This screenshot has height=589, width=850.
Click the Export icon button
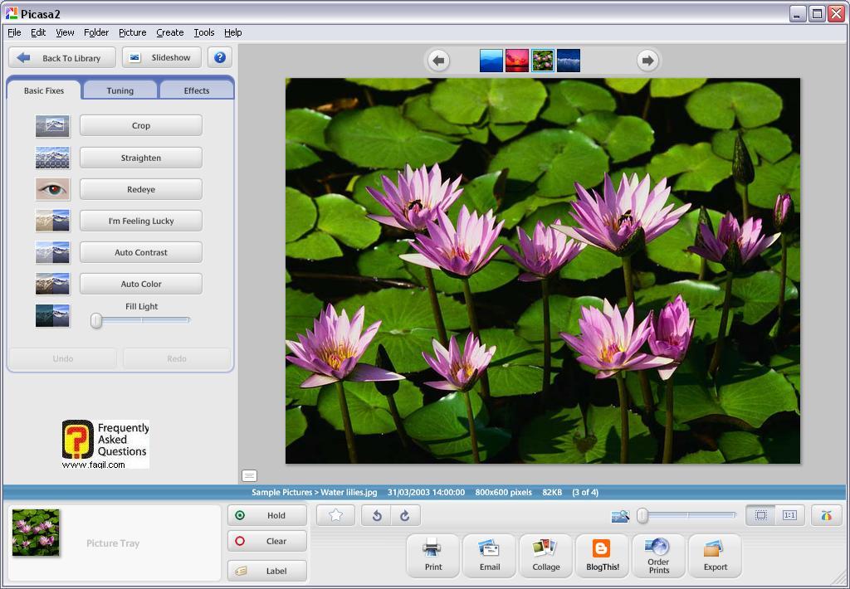(x=715, y=555)
